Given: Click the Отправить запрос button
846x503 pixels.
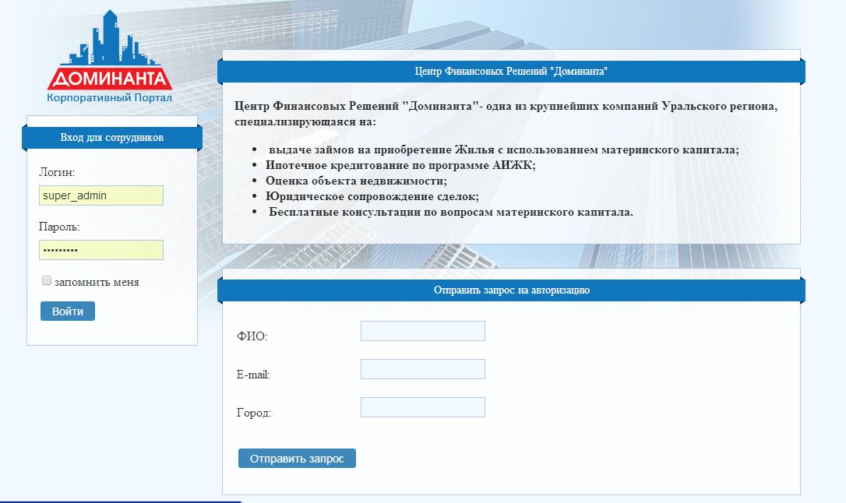Looking at the screenshot, I should [297, 459].
